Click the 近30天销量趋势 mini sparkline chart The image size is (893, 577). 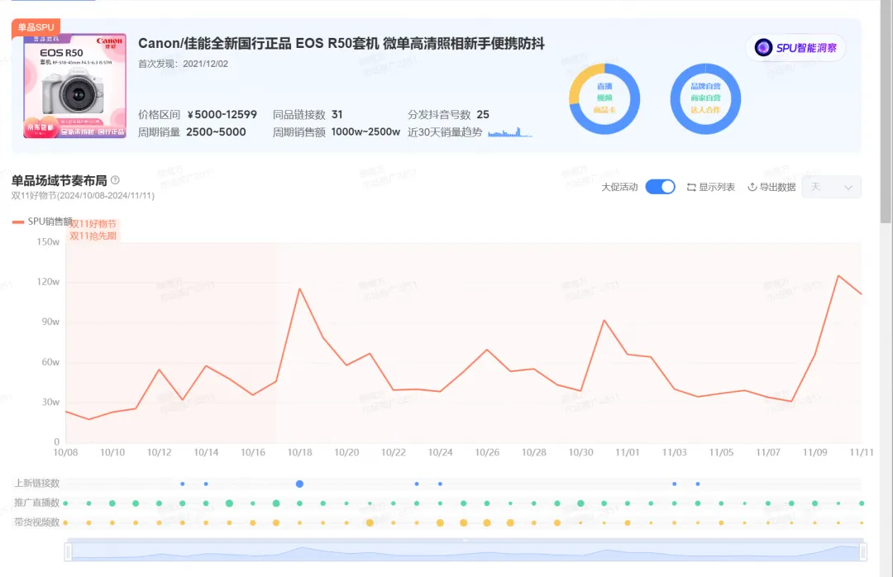click(x=510, y=132)
